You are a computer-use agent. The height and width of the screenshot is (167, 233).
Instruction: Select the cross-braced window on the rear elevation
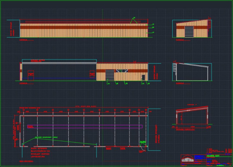122,71
